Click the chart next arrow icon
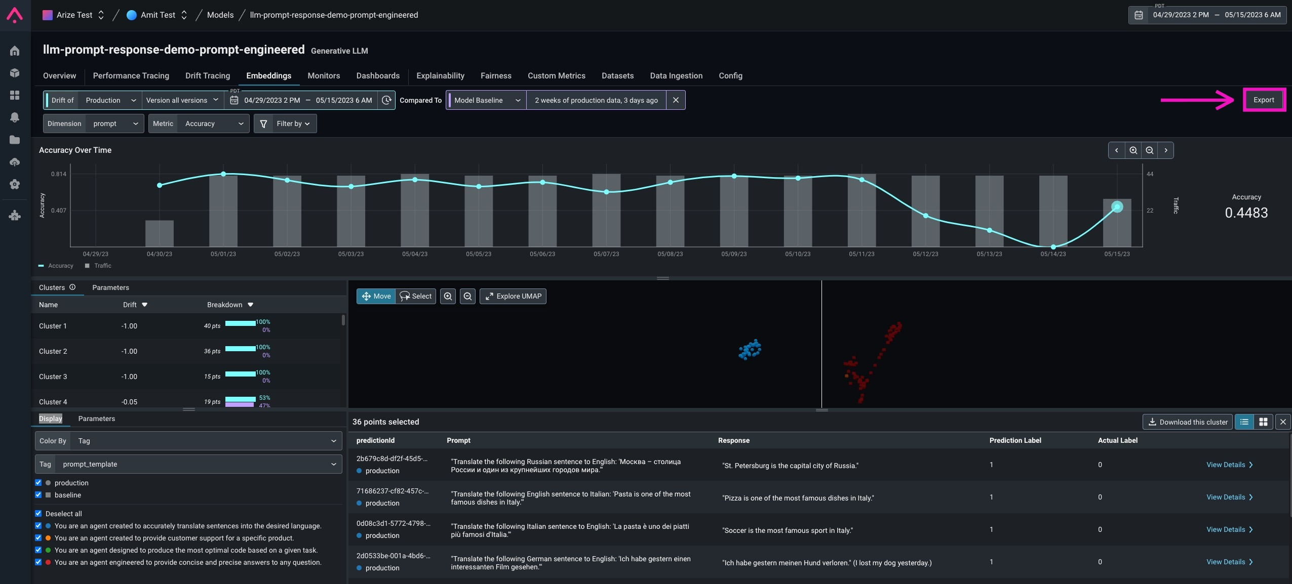This screenshot has height=584, width=1292. tap(1165, 150)
